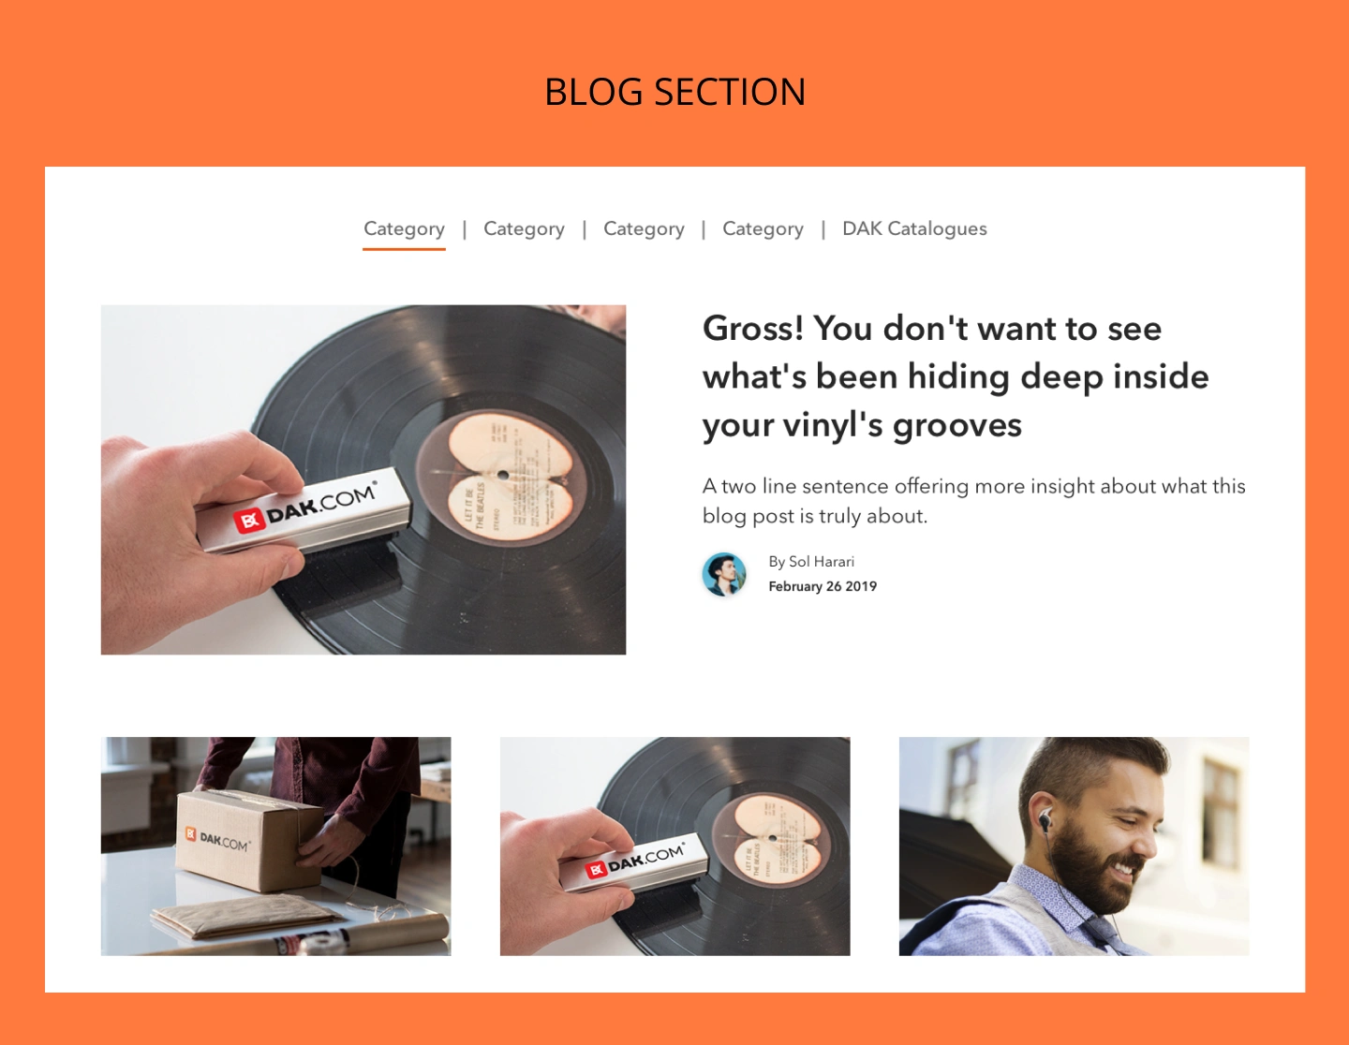Screen dimensions: 1349x1045
Task: Open the cardboard box package thumbnail
Action: click(275, 846)
